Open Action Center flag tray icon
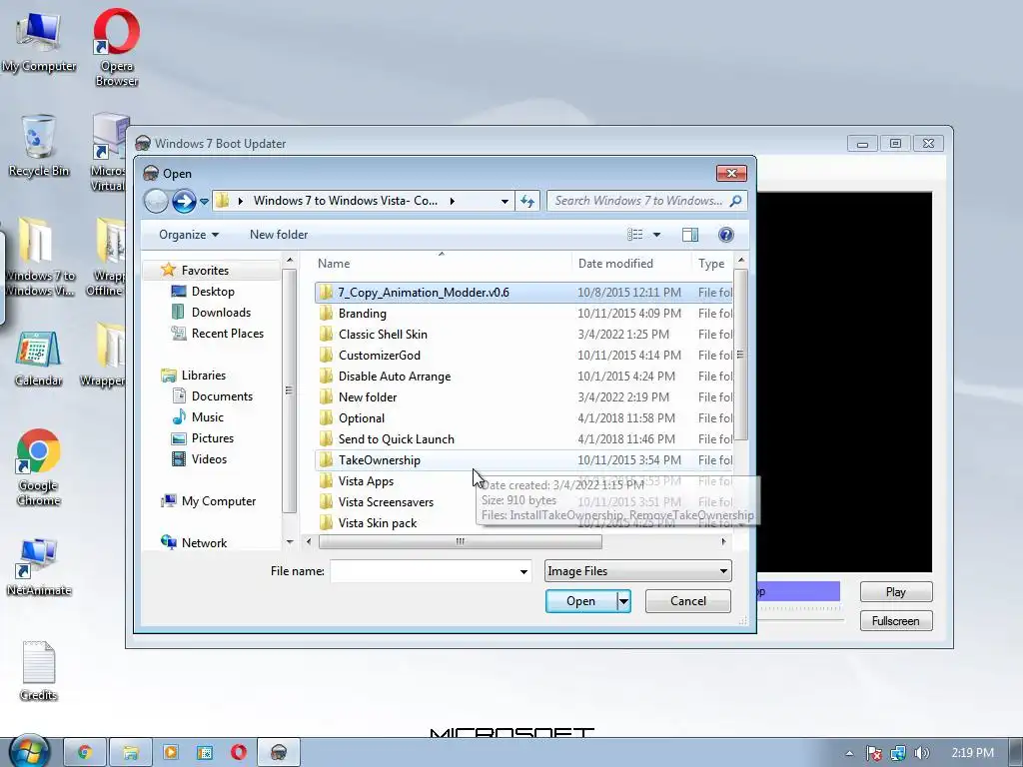The height and width of the screenshot is (767, 1023). point(873,753)
